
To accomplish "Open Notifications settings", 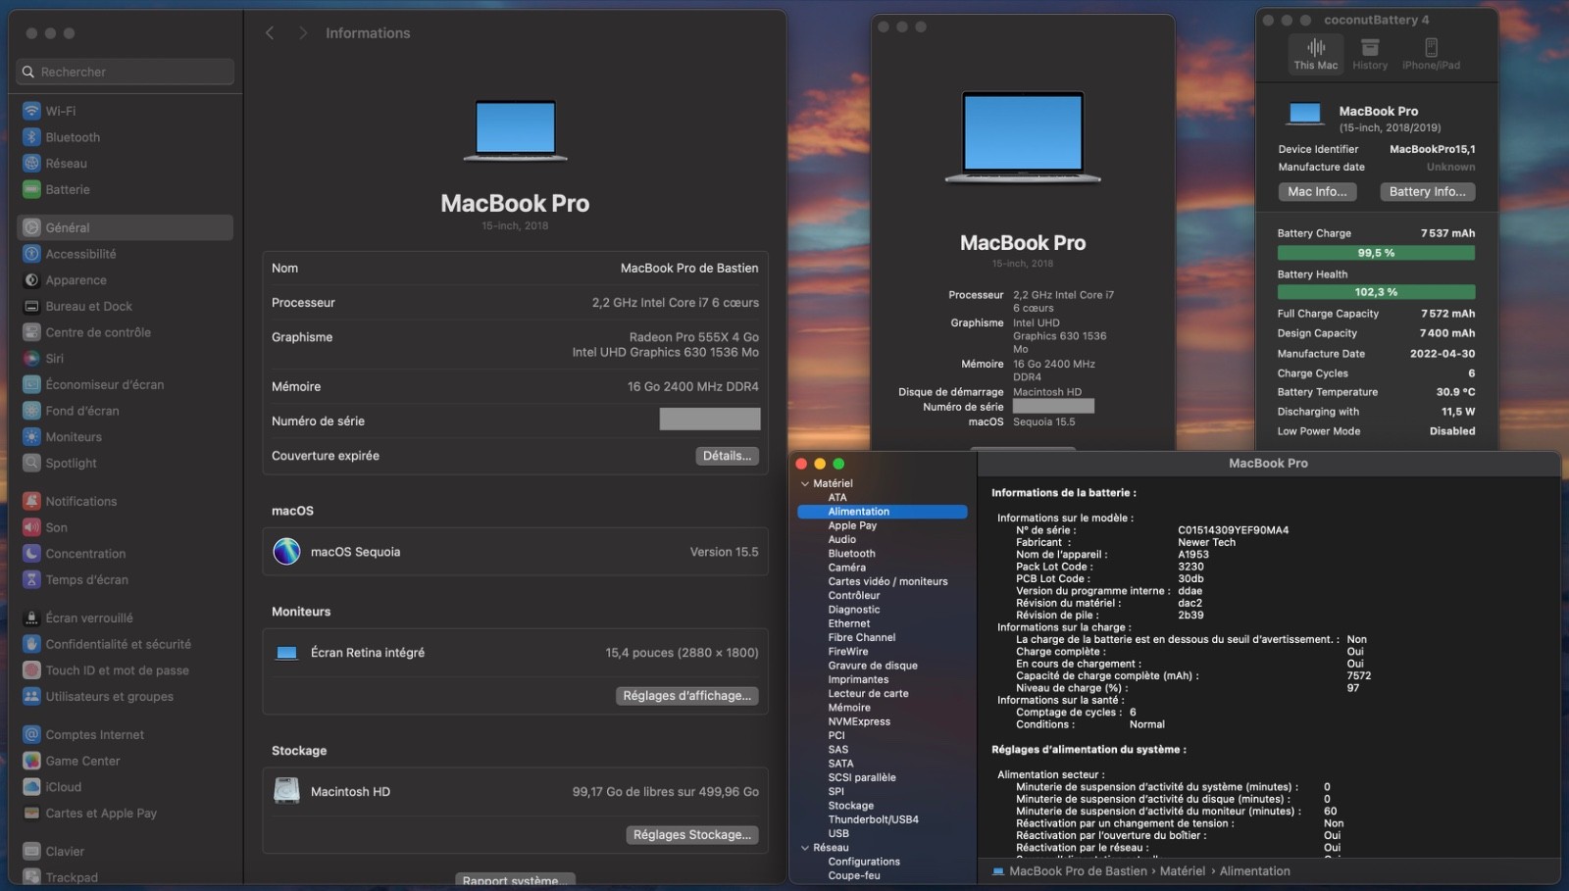I will coord(125,501).
